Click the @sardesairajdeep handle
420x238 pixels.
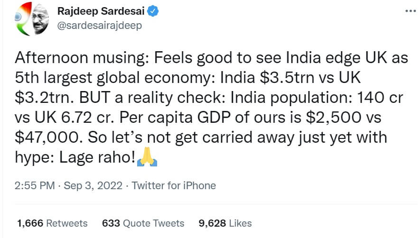point(100,25)
